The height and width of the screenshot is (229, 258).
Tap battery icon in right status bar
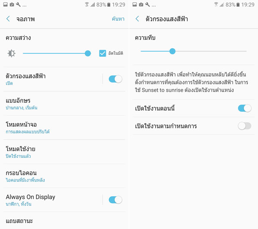click(x=238, y=5)
